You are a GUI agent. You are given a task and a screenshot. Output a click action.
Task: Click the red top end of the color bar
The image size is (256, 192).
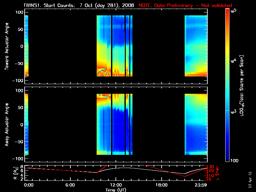pos(227,11)
